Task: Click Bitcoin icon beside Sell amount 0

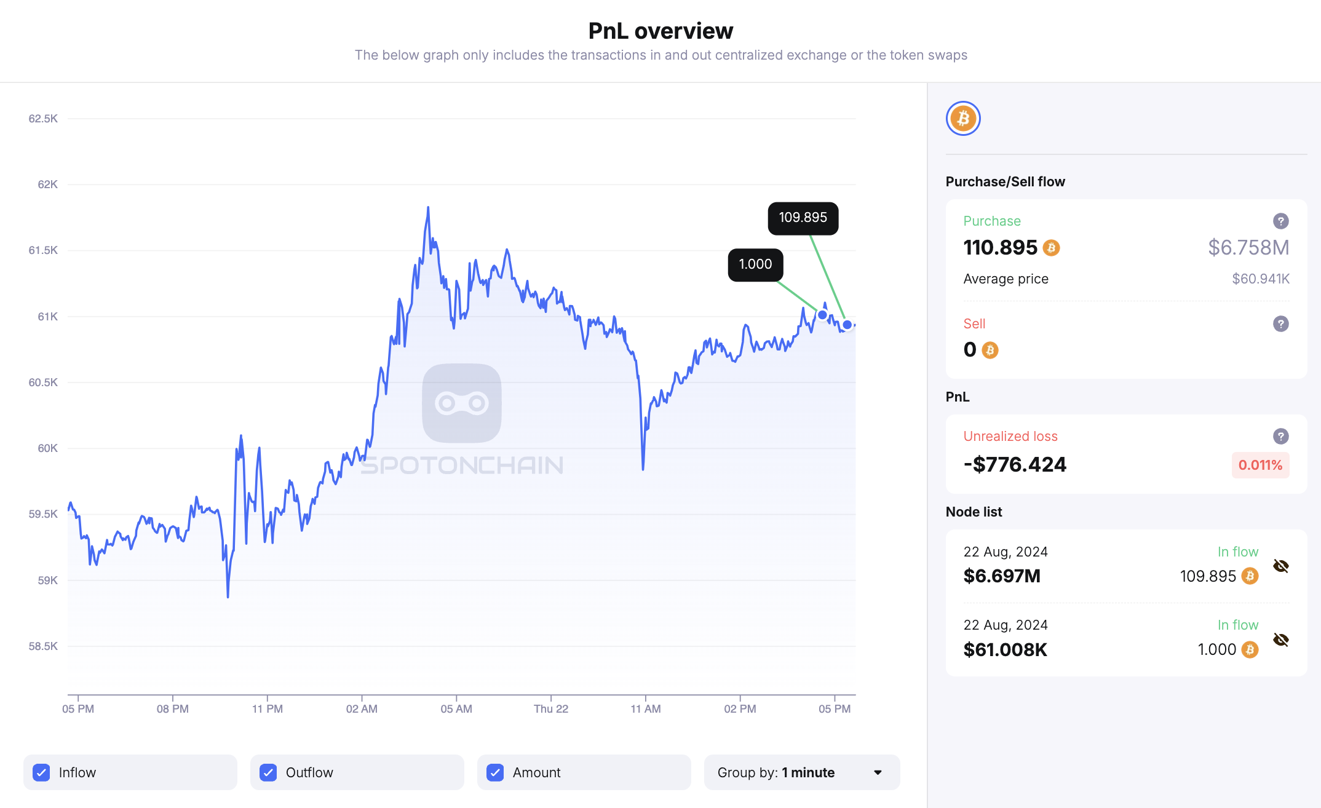Action: 990,351
